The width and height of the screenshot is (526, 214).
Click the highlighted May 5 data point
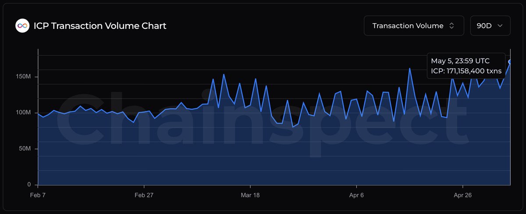click(x=510, y=62)
